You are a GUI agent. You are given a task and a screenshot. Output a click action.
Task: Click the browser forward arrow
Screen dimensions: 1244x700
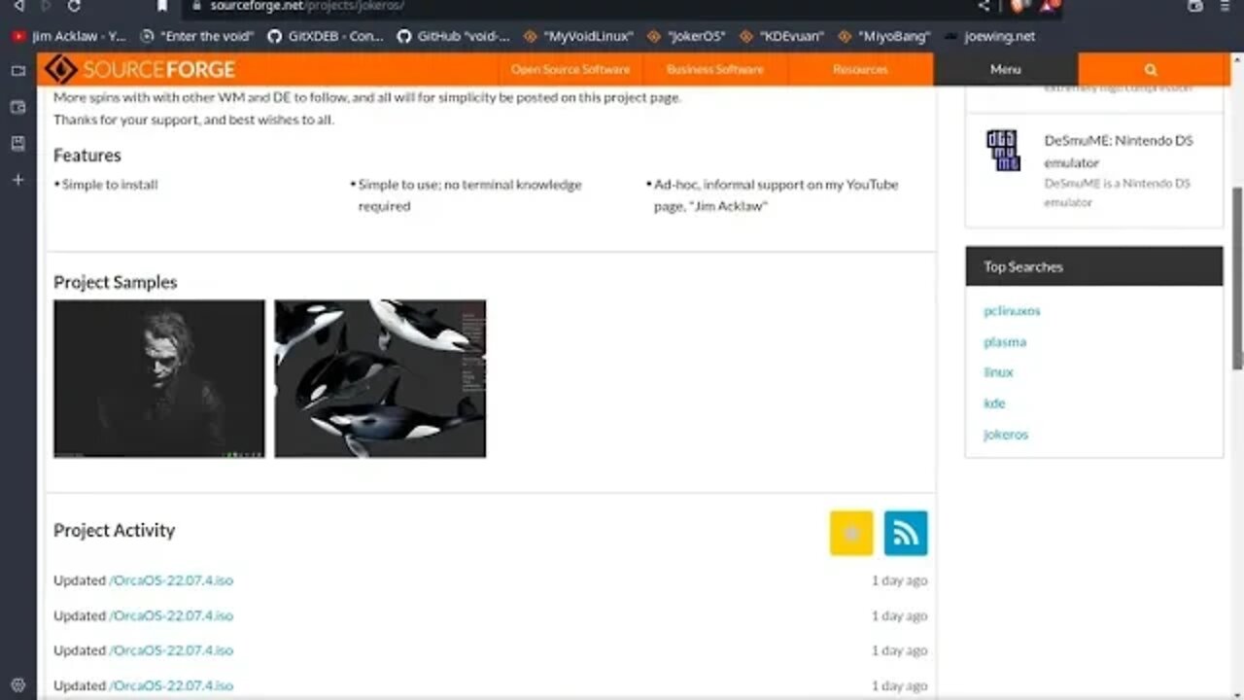pos(46,6)
